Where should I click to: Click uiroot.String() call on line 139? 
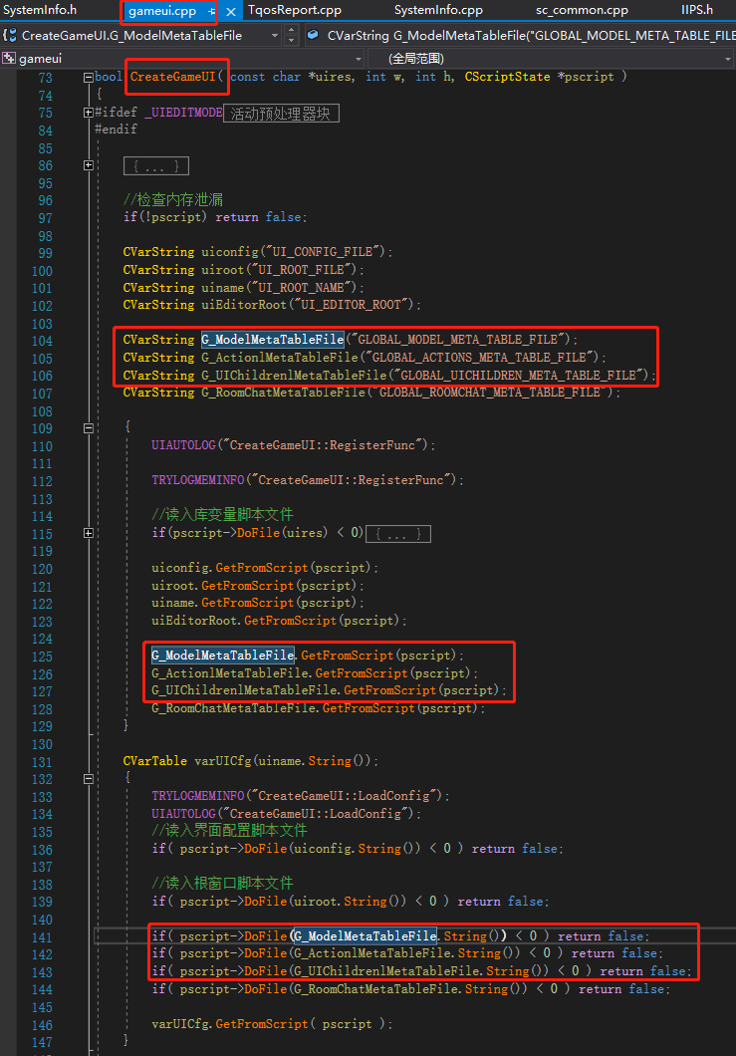[349, 902]
